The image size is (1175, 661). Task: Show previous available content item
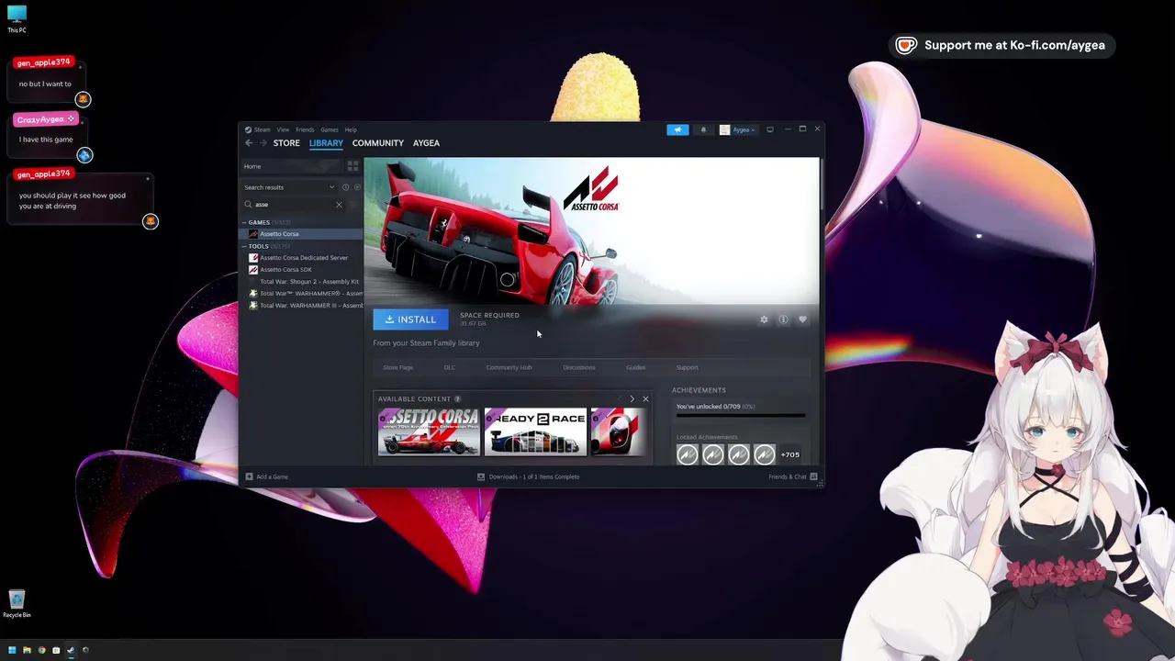tap(619, 399)
